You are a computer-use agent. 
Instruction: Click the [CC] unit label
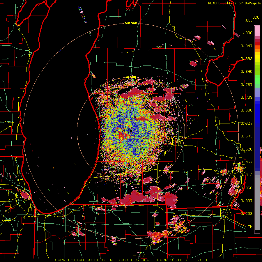[248, 20]
